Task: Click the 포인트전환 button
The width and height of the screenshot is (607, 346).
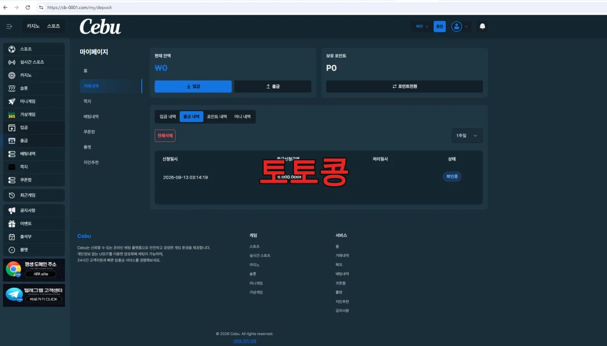Action: [x=405, y=86]
